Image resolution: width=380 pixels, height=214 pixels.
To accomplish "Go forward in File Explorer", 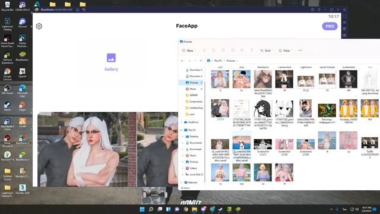I will pos(189,61).
